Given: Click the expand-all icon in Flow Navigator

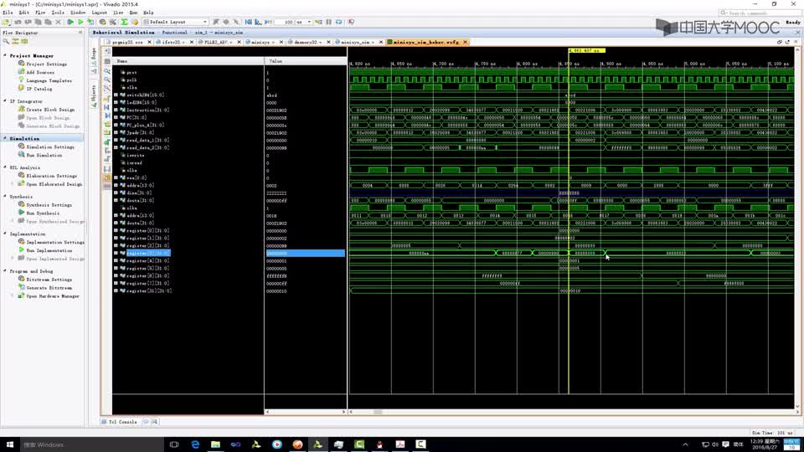Looking at the screenshot, I should coord(24,41).
